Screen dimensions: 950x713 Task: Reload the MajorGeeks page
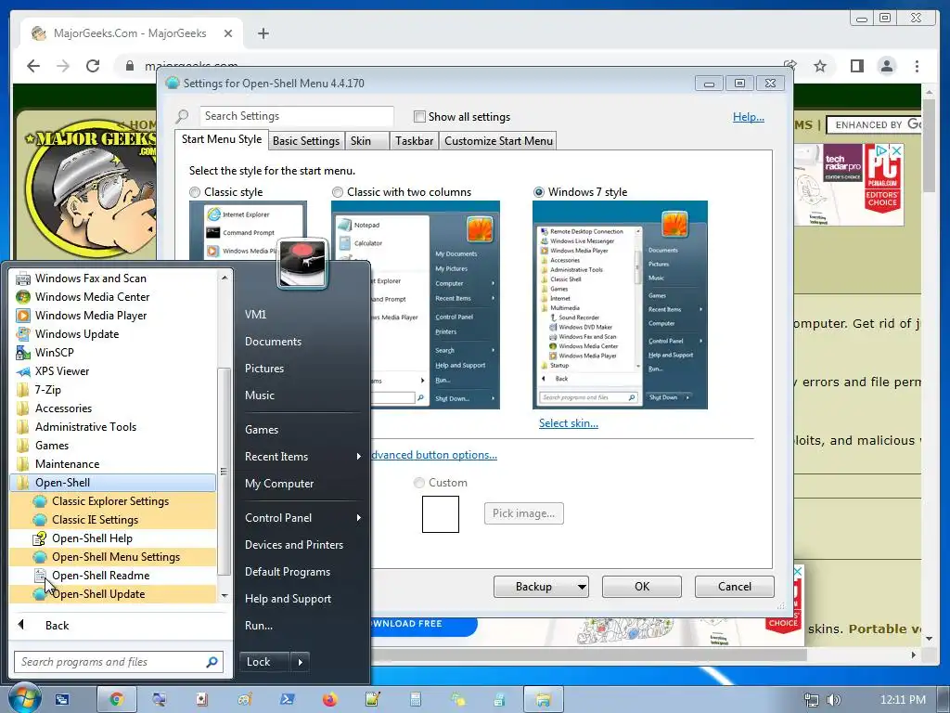pos(93,66)
